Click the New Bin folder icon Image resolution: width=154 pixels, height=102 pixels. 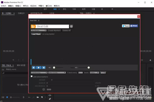[38, 97]
